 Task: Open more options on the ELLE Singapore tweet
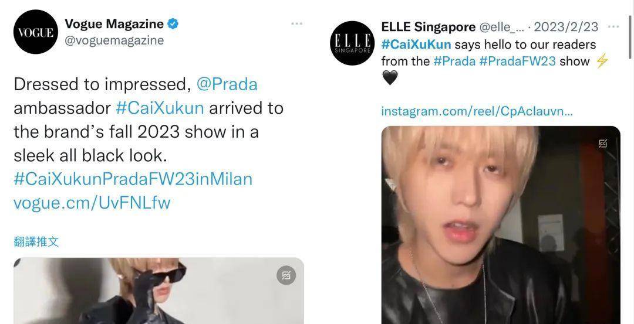(x=613, y=26)
